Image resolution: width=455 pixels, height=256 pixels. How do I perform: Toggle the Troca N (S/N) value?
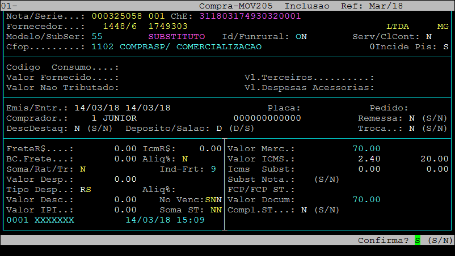[412, 129]
